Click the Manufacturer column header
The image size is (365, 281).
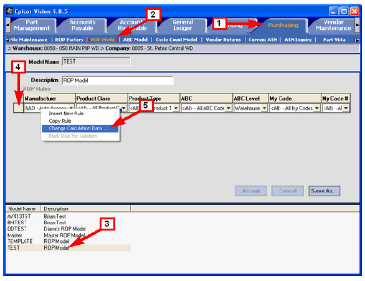point(49,98)
